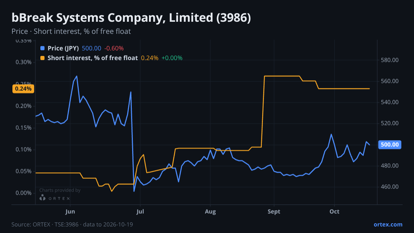Click the orange 0.24% axis value badge
This screenshot has width=414, height=233.
pyautogui.click(x=23, y=89)
